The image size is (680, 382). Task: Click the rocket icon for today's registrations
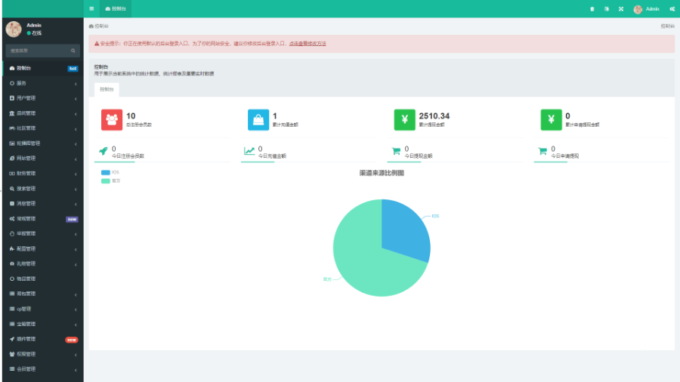click(x=103, y=151)
